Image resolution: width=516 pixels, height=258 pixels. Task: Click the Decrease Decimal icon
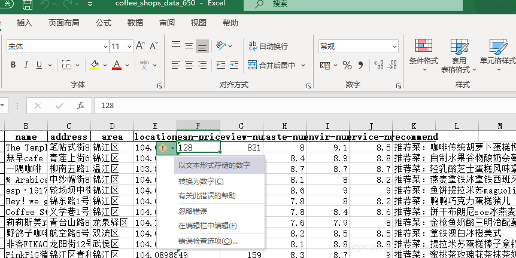tap(392, 65)
